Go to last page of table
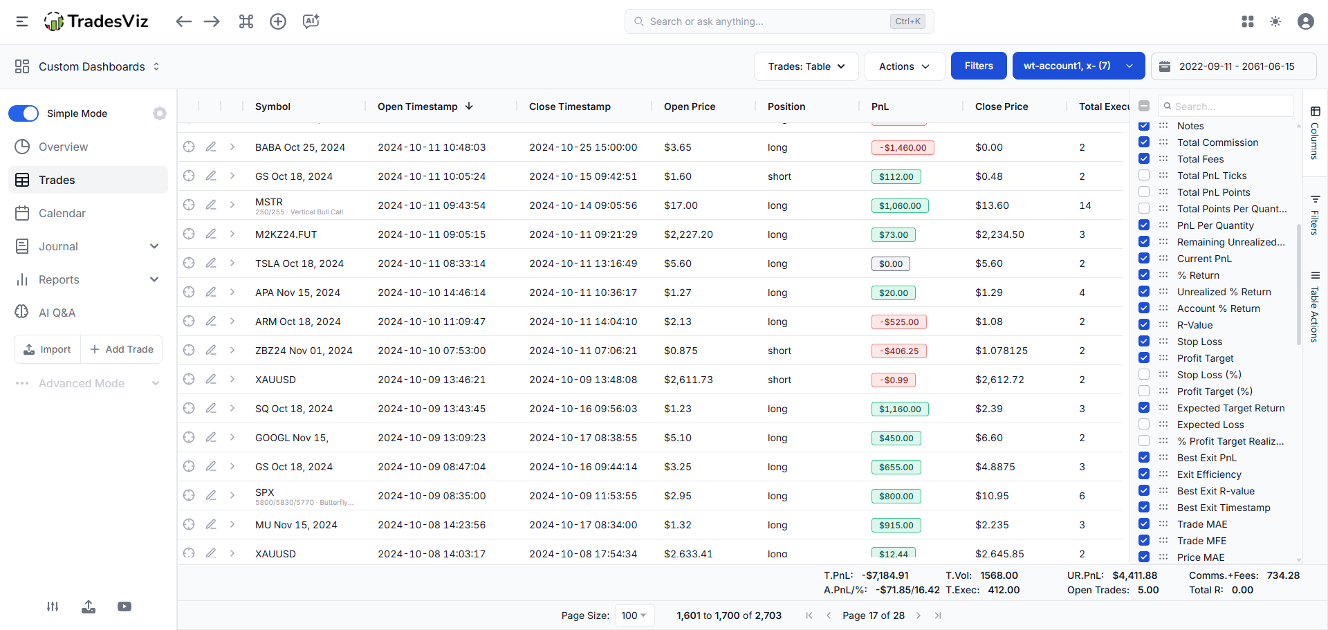Image resolution: width=1328 pixels, height=630 pixels. pos(938,615)
